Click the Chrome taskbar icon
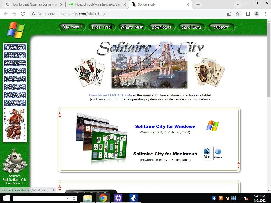Image resolution: width=271 pixels, height=203 pixels. click(103, 198)
